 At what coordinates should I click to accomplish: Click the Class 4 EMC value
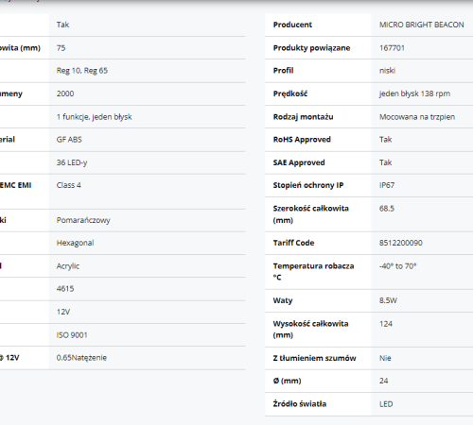coord(68,185)
